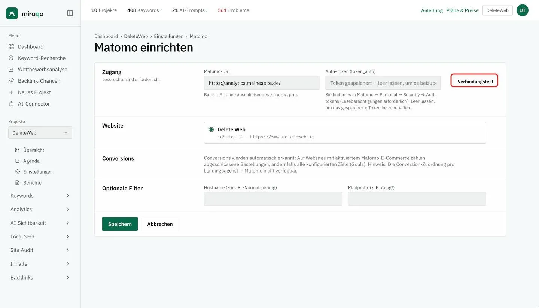Click the info icon next to Keywords
Image resolution: width=539 pixels, height=308 pixels.
coord(161,10)
